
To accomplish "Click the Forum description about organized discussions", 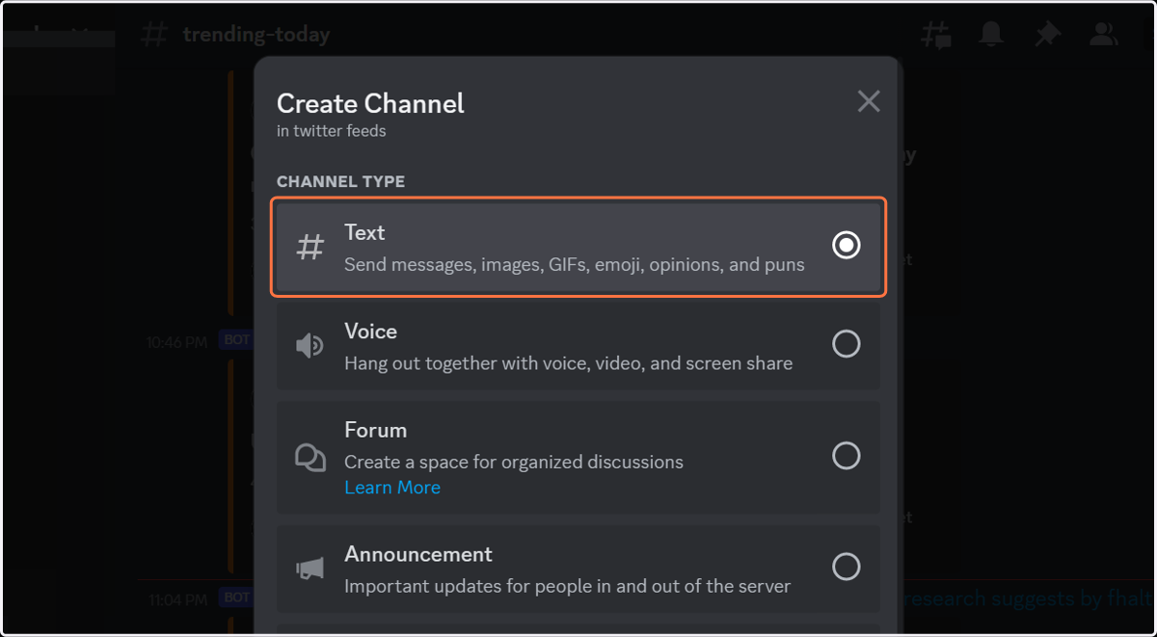I will (x=514, y=462).
